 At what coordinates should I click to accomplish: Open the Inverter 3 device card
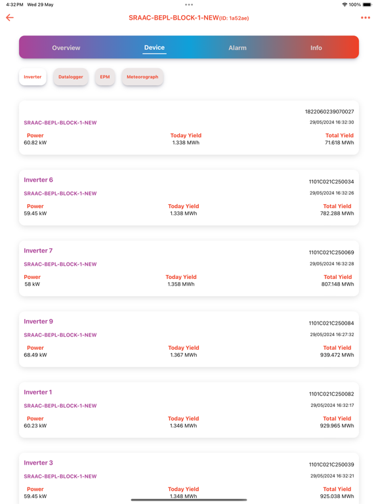pyautogui.click(x=189, y=478)
